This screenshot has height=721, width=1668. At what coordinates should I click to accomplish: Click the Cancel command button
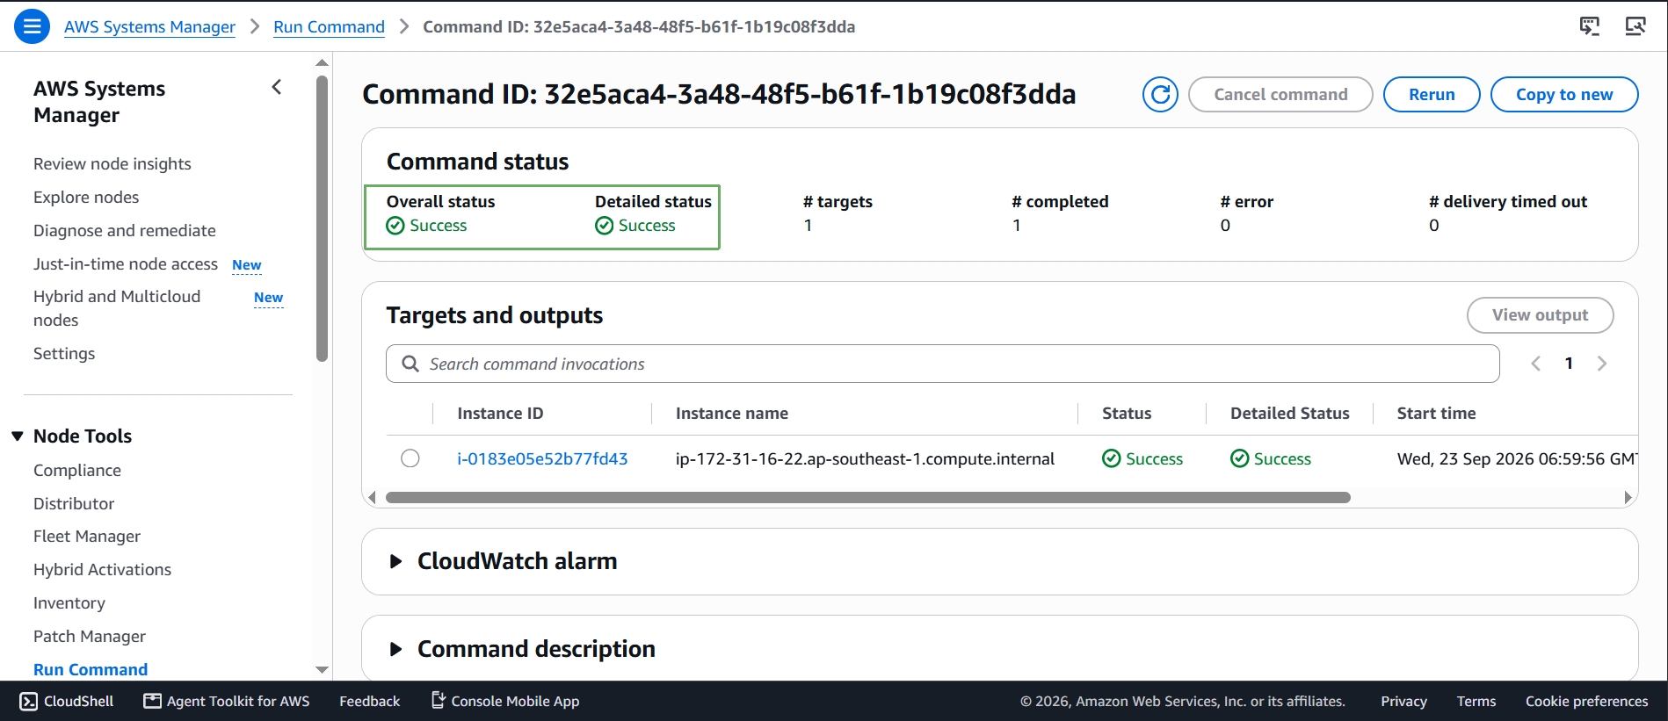click(1280, 94)
